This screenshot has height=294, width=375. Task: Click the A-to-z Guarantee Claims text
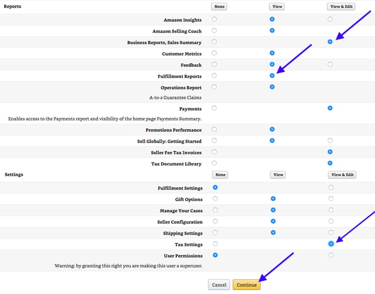click(x=176, y=97)
